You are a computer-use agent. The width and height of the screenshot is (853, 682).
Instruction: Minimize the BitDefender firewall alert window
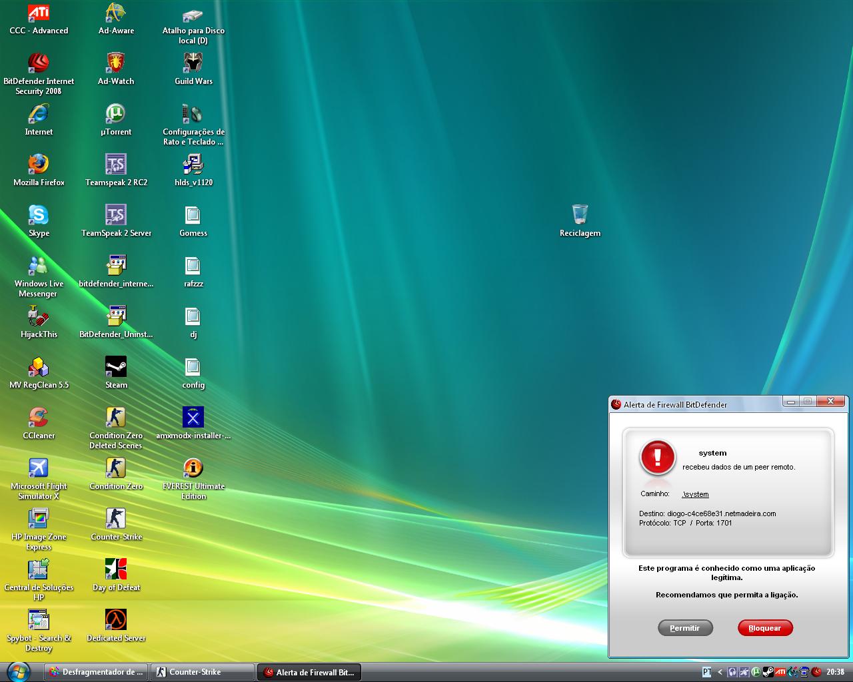(x=791, y=402)
